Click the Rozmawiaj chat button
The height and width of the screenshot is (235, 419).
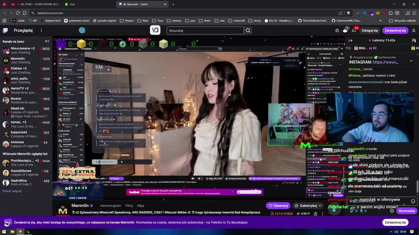407,211
